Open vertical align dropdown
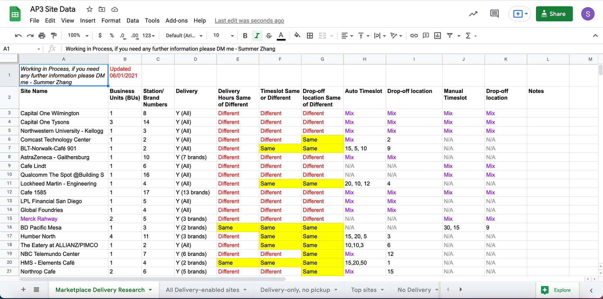The image size is (603, 299). (364, 36)
